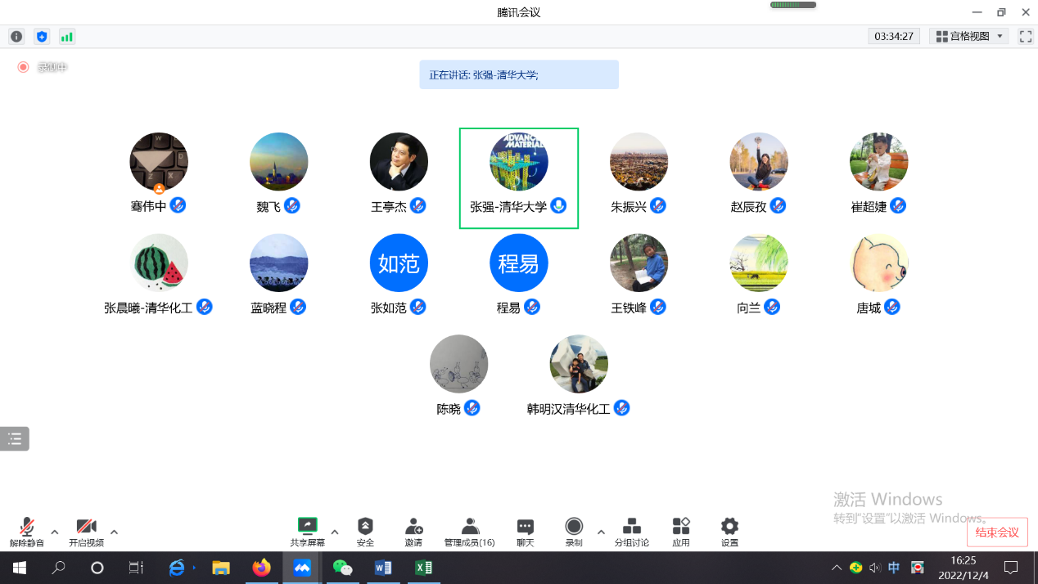This screenshot has width=1038, height=584.
Task: Switch the 中 input method indicator
Action: click(x=894, y=568)
